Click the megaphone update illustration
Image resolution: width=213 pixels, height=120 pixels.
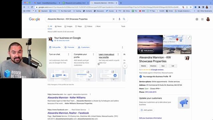[184, 103]
